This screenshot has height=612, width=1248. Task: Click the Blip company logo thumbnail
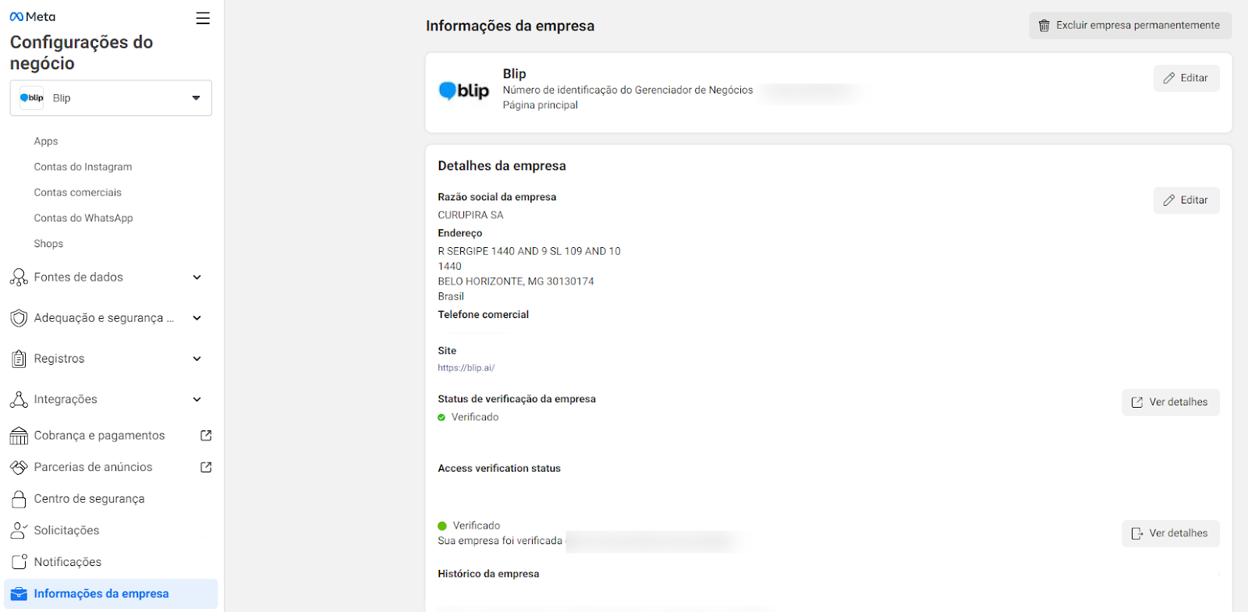(x=464, y=91)
